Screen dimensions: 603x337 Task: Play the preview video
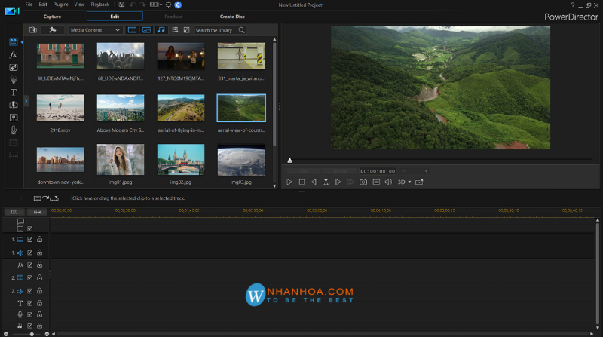tap(289, 182)
